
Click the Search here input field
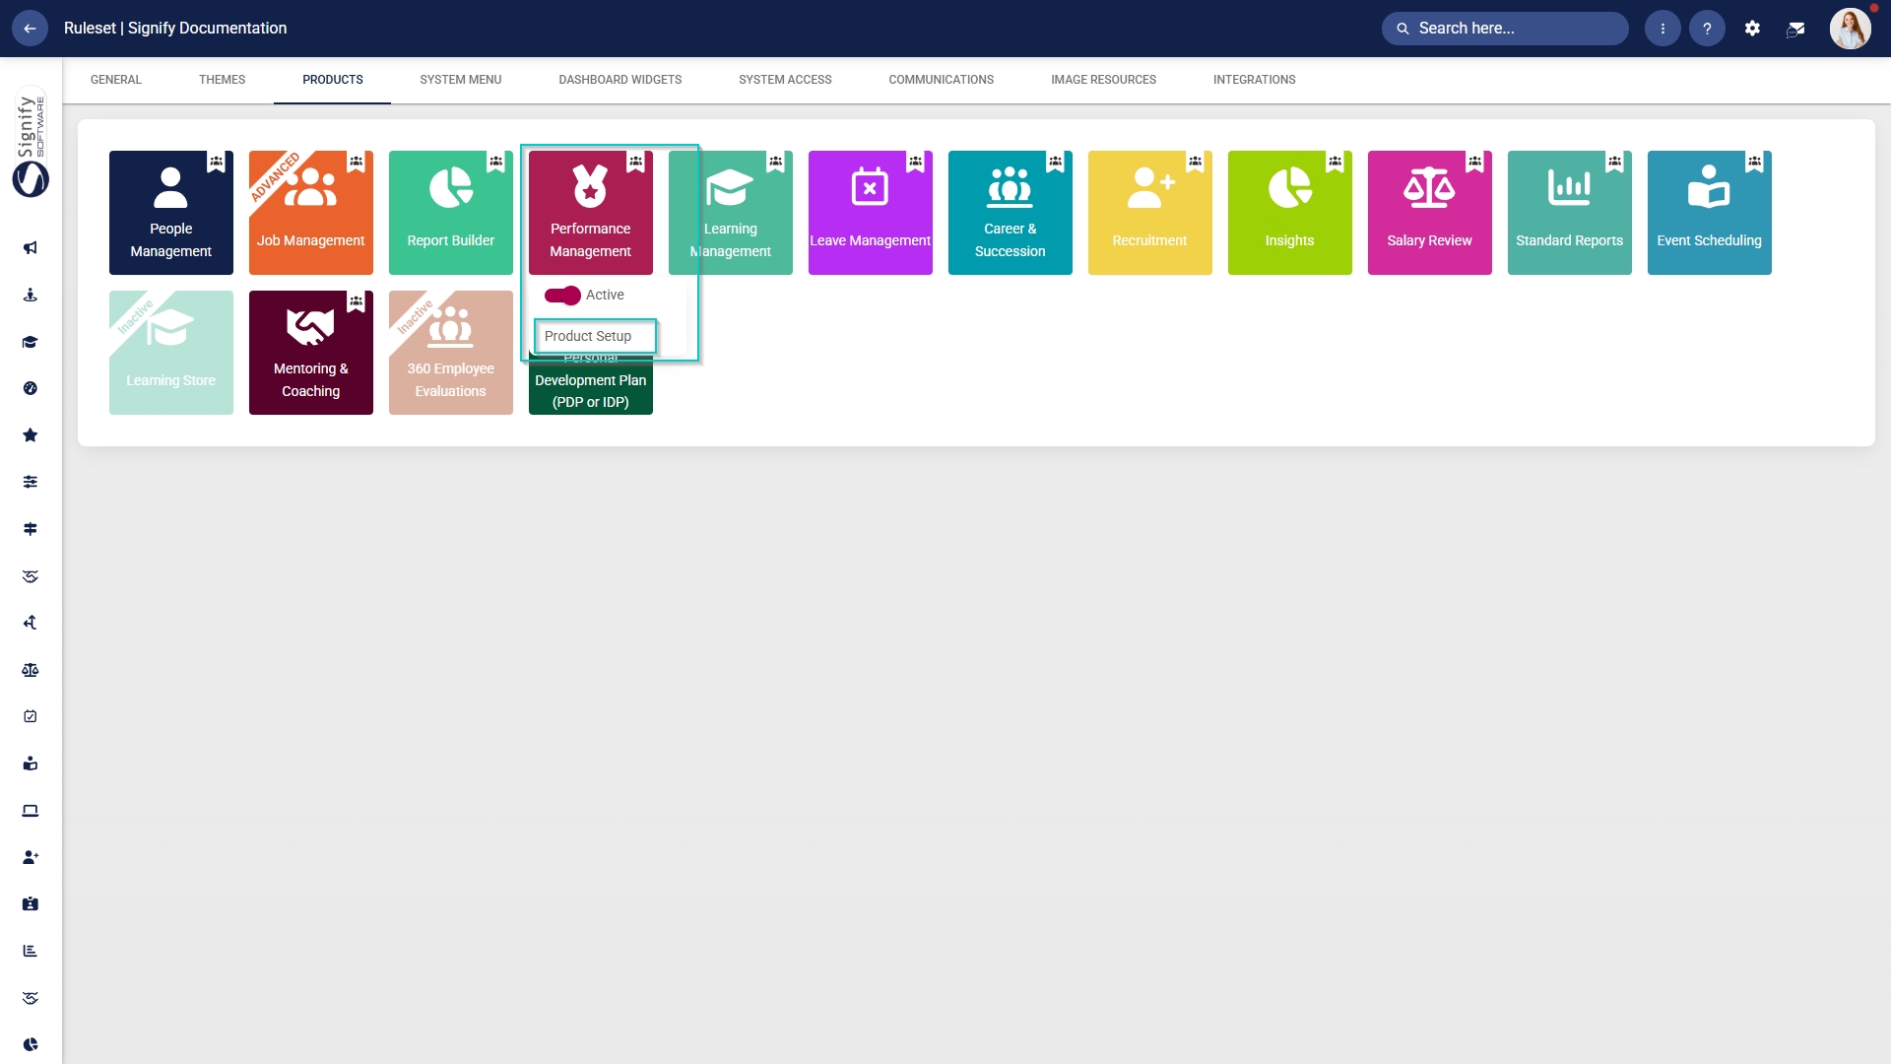pyautogui.click(x=1505, y=29)
